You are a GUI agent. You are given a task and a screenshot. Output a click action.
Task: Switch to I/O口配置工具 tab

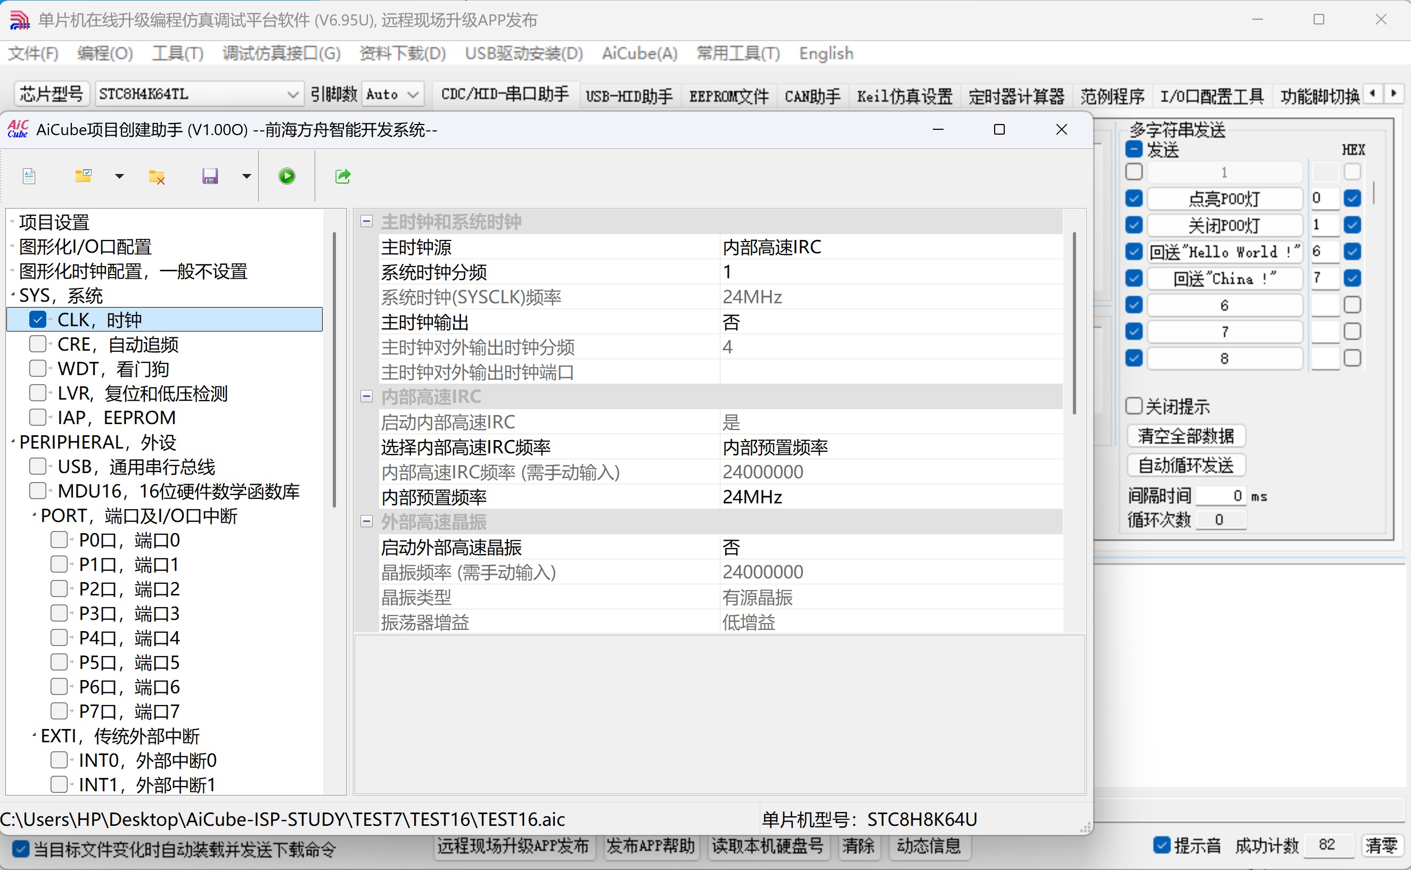(1211, 96)
